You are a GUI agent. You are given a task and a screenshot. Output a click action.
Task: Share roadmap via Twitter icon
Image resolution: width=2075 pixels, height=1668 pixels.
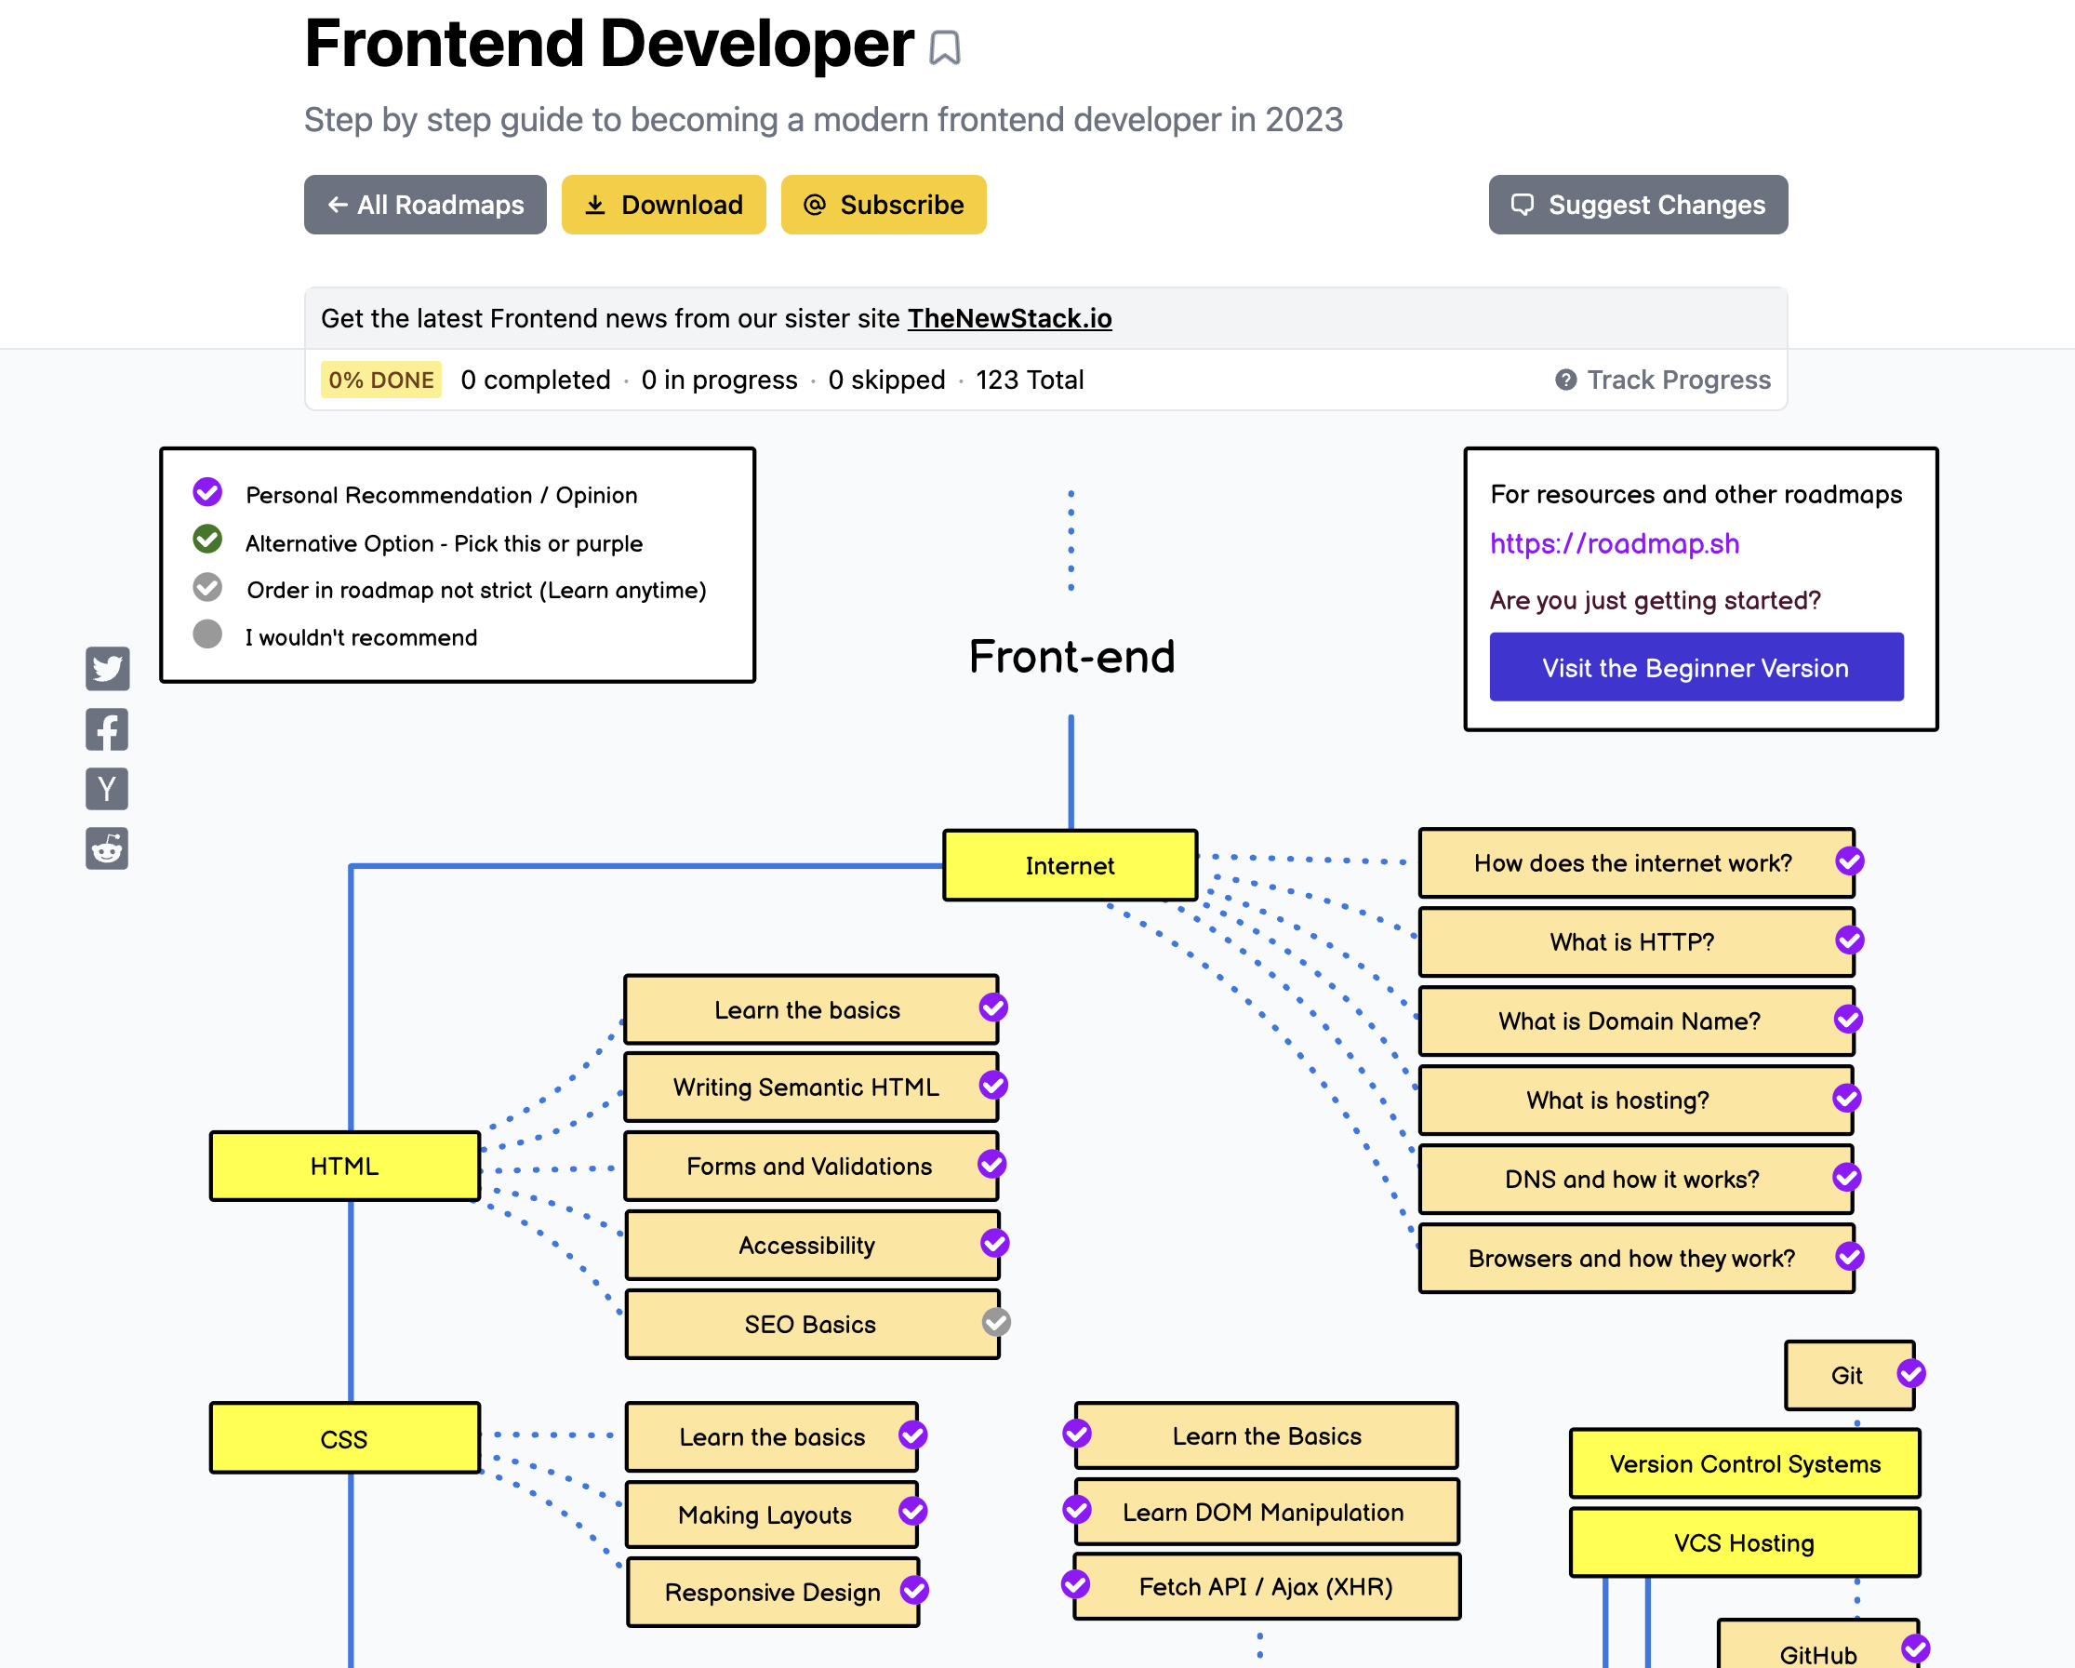(107, 668)
